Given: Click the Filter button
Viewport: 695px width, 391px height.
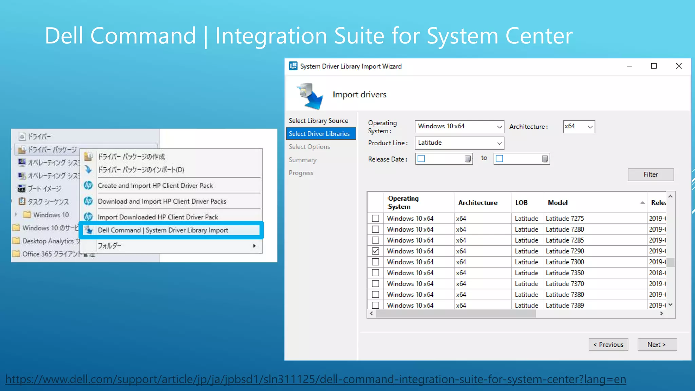Looking at the screenshot, I should (651, 174).
